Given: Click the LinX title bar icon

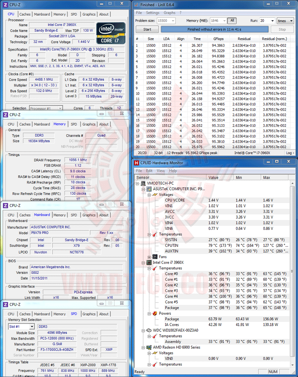Looking at the screenshot, I should pos(137,5).
